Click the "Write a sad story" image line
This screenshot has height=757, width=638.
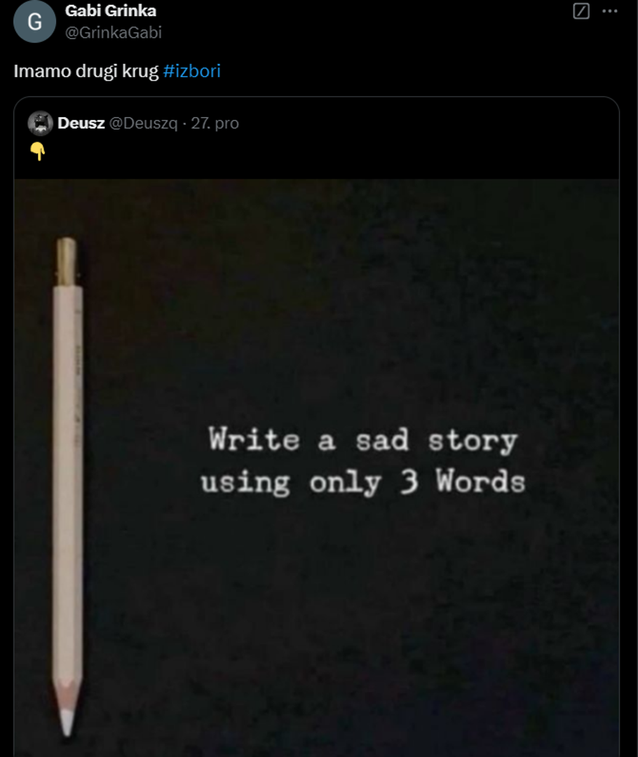click(362, 441)
